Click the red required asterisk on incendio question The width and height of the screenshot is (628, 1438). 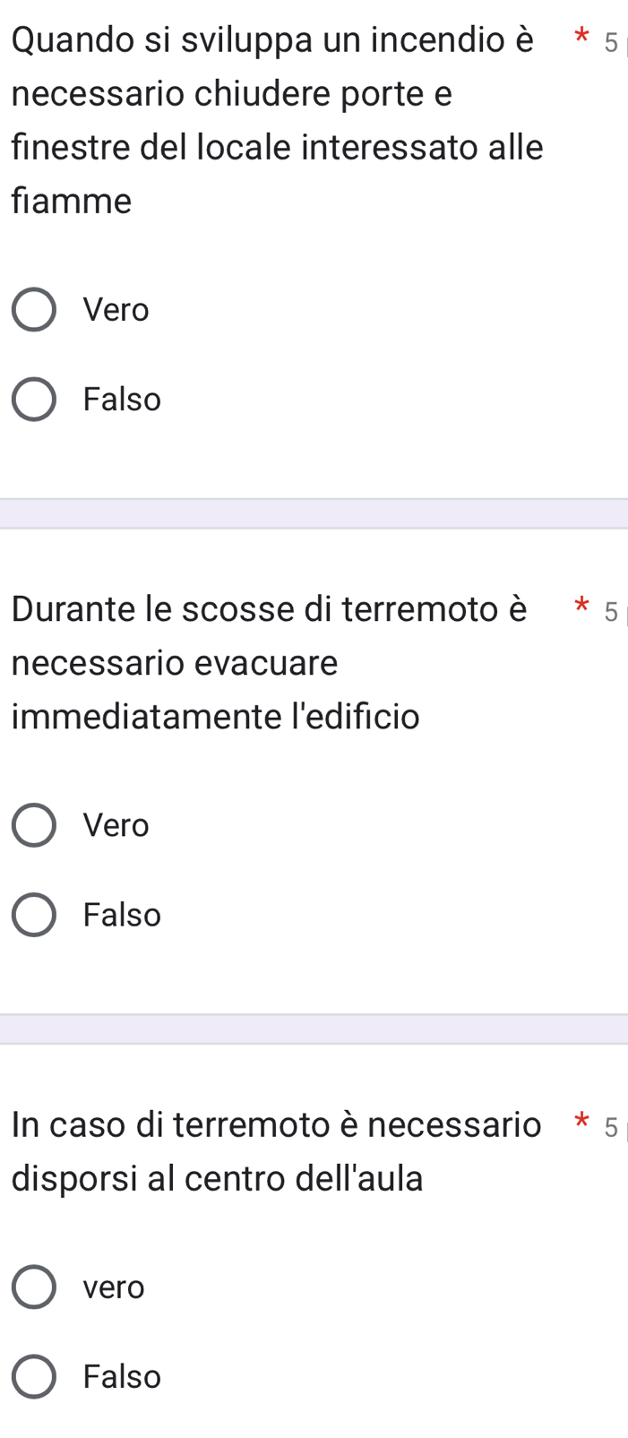tap(582, 39)
